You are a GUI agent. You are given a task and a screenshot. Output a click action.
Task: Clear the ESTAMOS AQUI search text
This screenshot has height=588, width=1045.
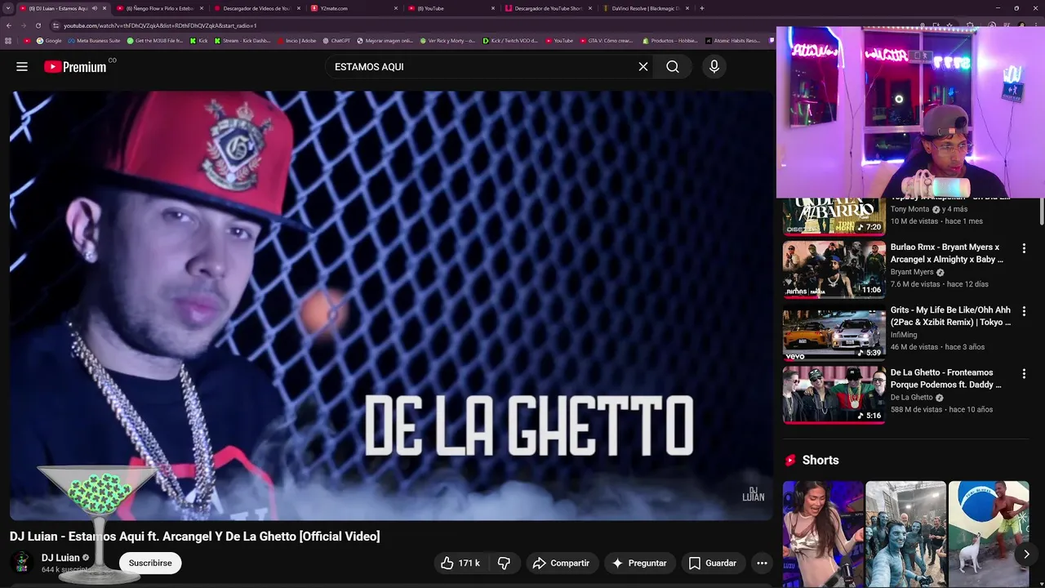point(643,67)
